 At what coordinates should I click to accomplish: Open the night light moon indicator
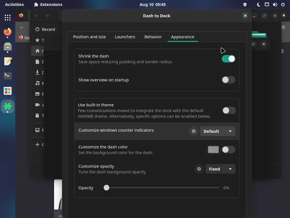coord(259,5)
